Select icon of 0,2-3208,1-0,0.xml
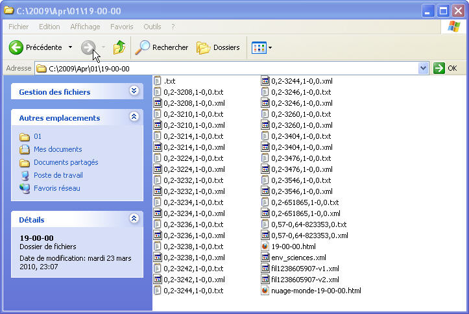This screenshot has width=469, height=314. (158, 103)
